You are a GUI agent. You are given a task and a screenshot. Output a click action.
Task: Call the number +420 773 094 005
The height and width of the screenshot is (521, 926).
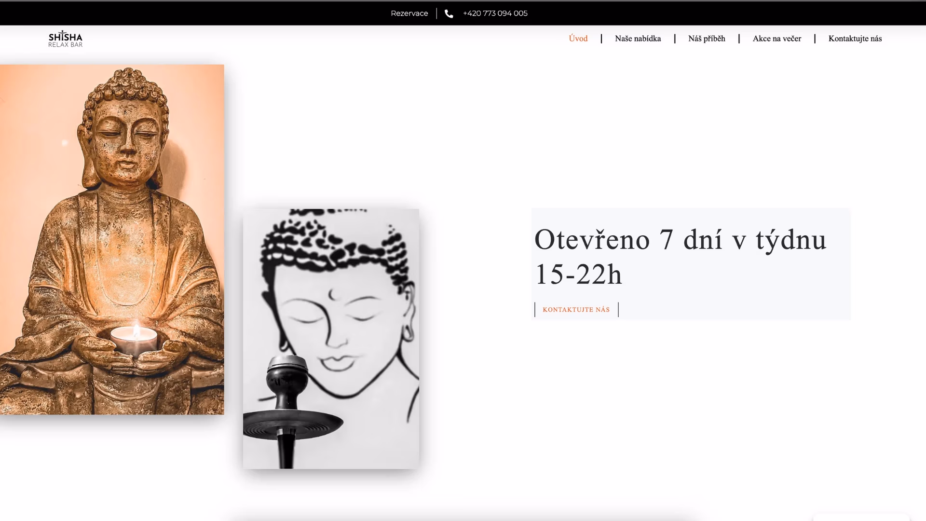pos(495,14)
